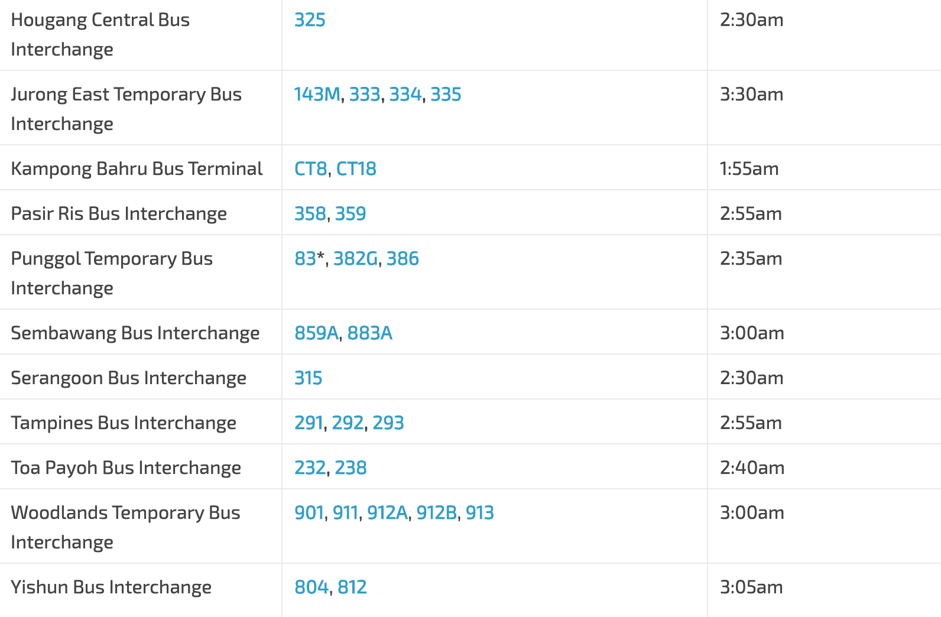
Task: Click Serangoon bus service 315
Action: (308, 378)
